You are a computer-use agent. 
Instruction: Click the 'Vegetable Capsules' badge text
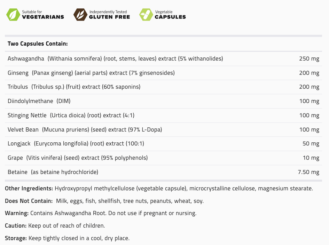pos(170,15)
